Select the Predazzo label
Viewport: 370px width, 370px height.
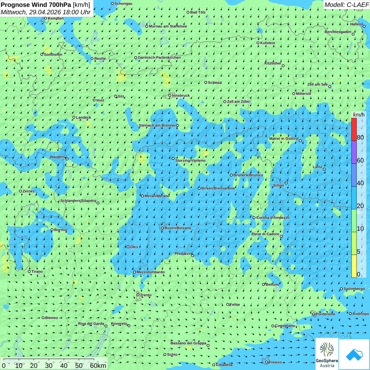pyautogui.click(x=183, y=253)
